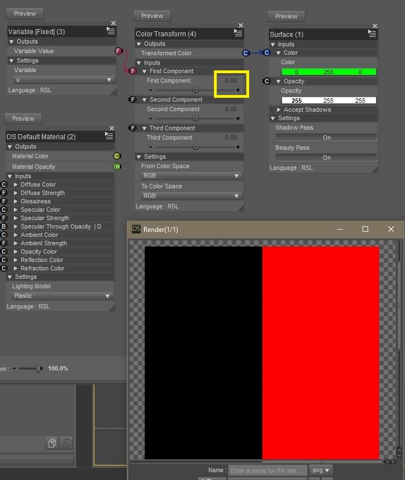
Task: Decrease Second Component with the minus button
Action: [150, 118]
